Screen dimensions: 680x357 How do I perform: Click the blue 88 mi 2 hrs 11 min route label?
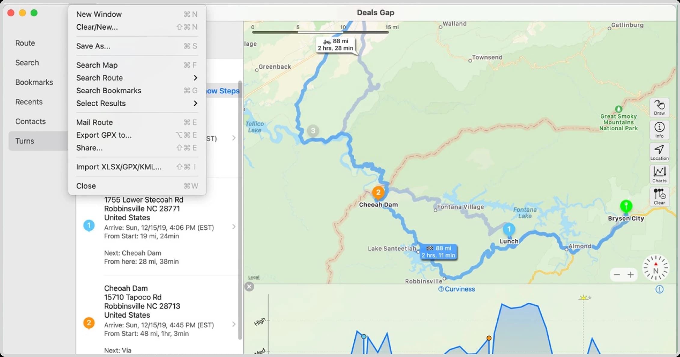coord(438,252)
